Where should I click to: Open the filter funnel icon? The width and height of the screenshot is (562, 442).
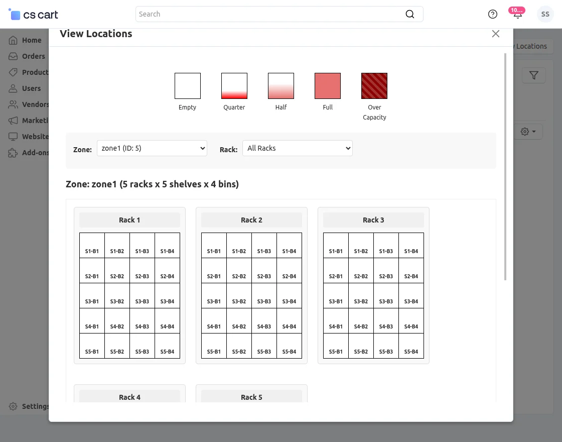coord(534,75)
